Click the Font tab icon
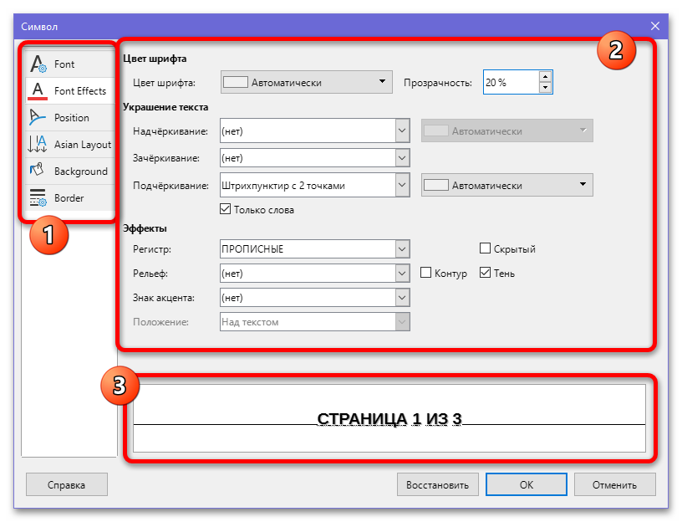Screen dimensions: 682x522 pyautogui.click(x=38, y=64)
